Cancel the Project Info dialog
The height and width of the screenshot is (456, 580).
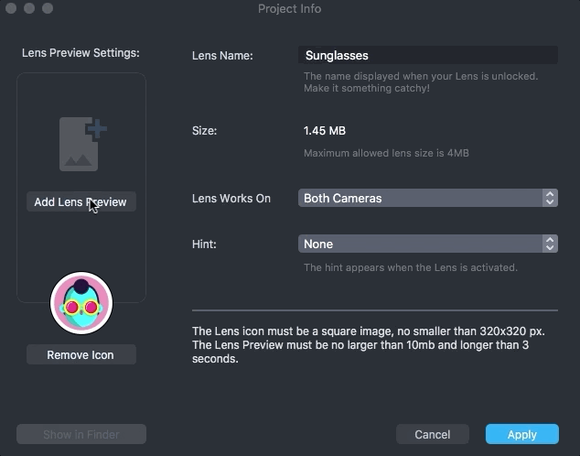[432, 434]
